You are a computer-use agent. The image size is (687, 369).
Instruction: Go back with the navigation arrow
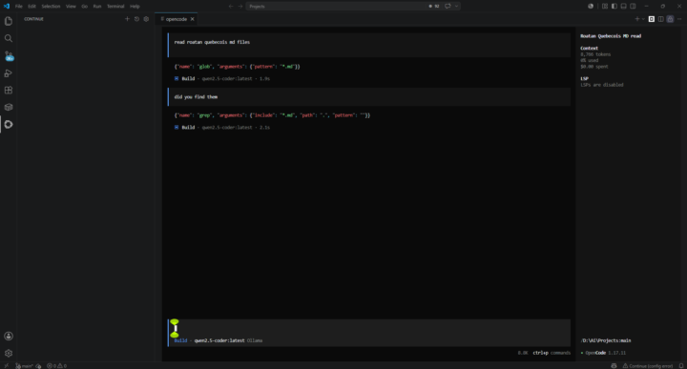231,6
